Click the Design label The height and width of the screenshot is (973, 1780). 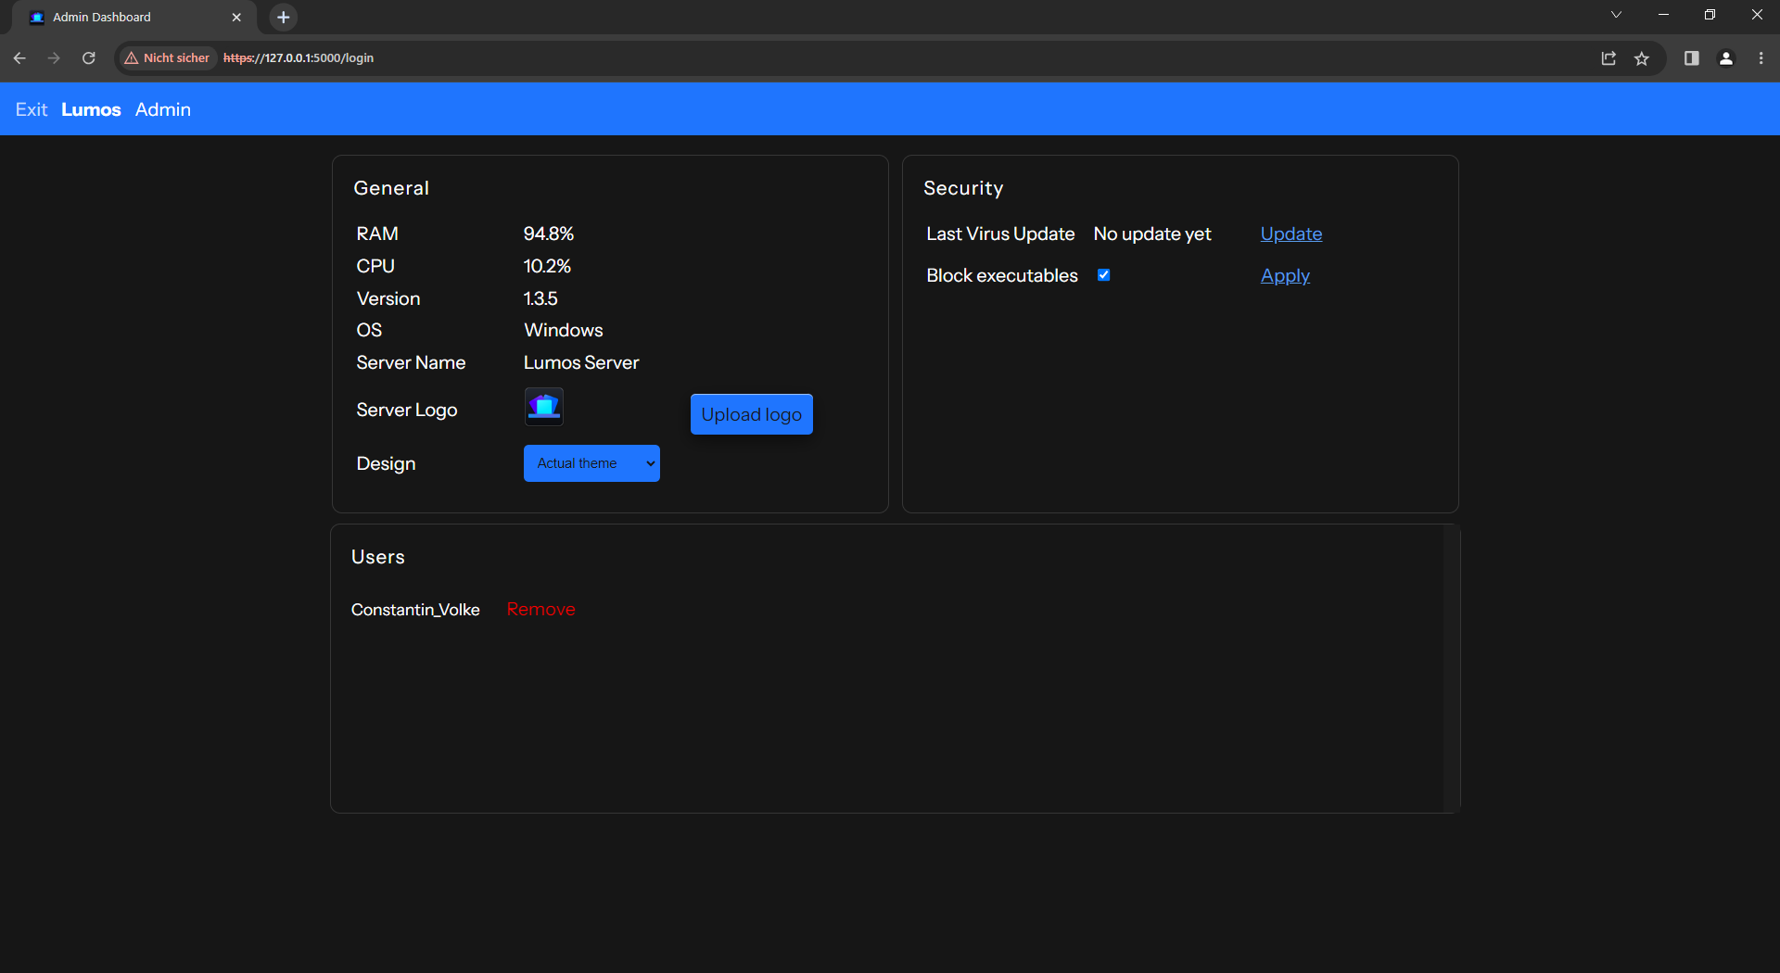(386, 463)
